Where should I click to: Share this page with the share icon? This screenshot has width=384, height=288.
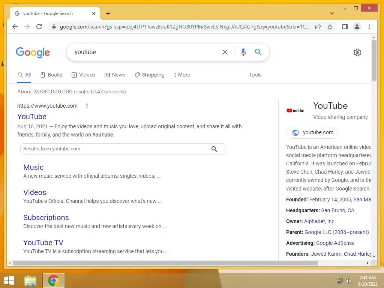tap(318, 27)
